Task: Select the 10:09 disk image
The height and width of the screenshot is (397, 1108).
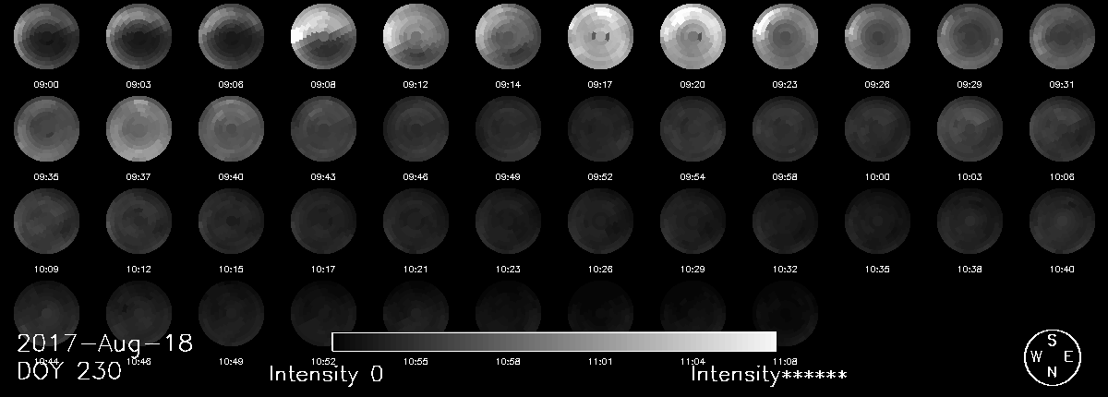Action: [x=46, y=223]
